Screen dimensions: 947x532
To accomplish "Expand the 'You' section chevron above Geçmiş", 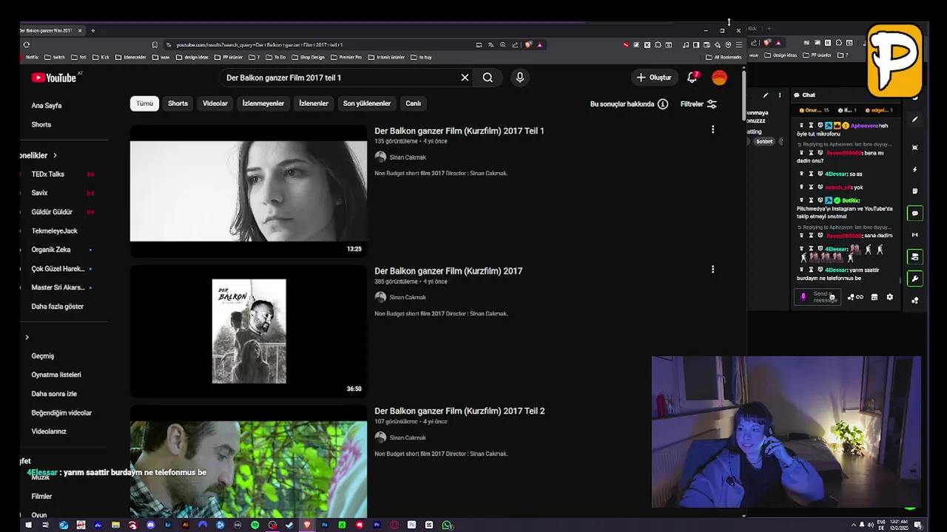I will (27, 338).
